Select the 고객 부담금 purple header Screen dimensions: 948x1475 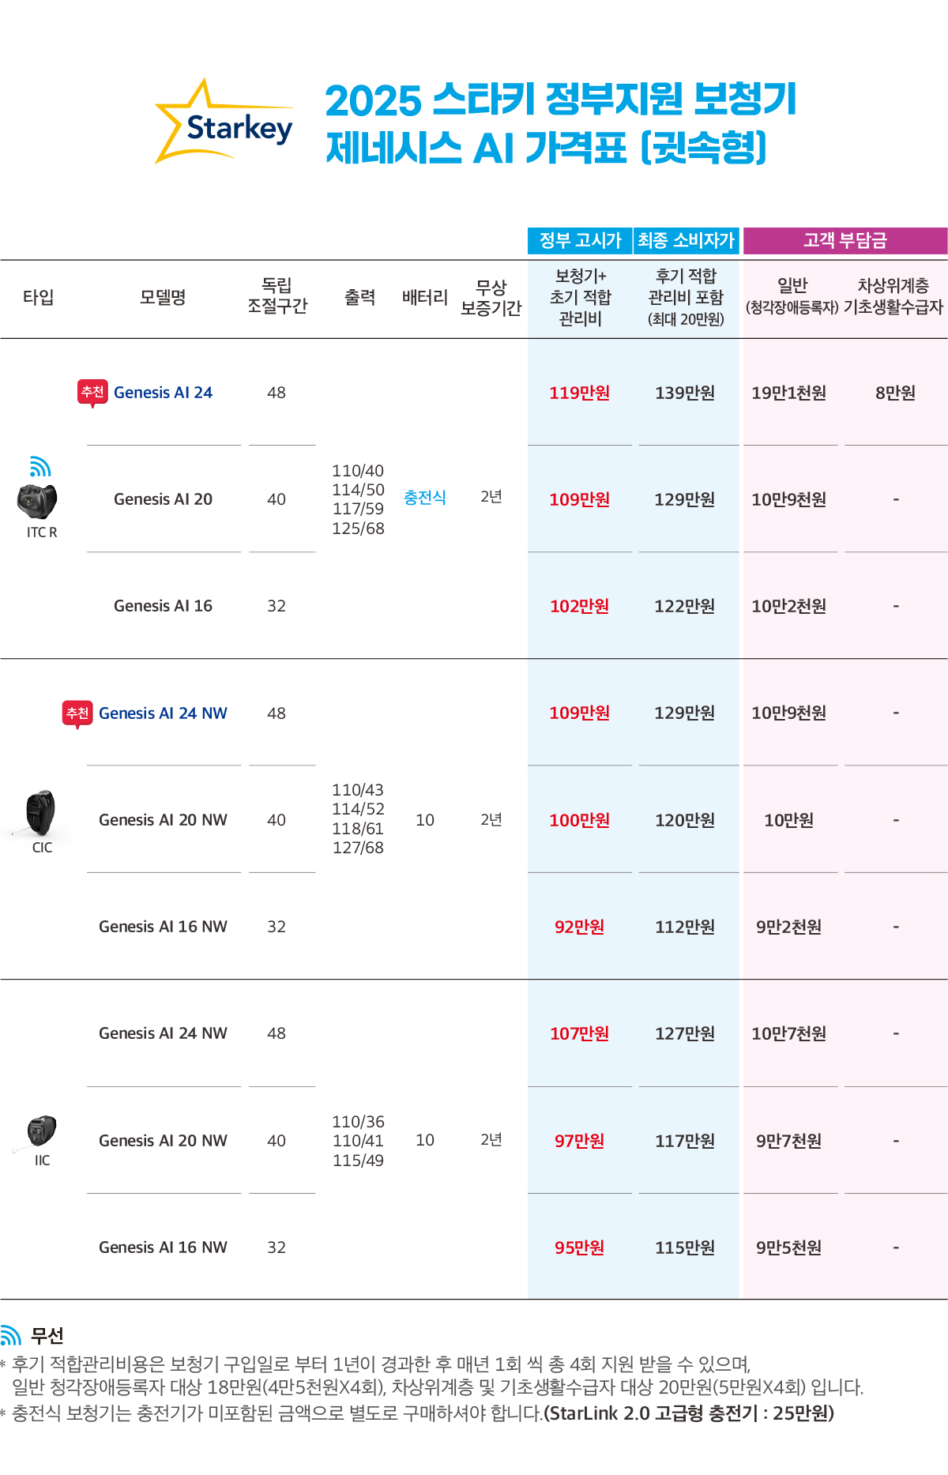pos(845,241)
